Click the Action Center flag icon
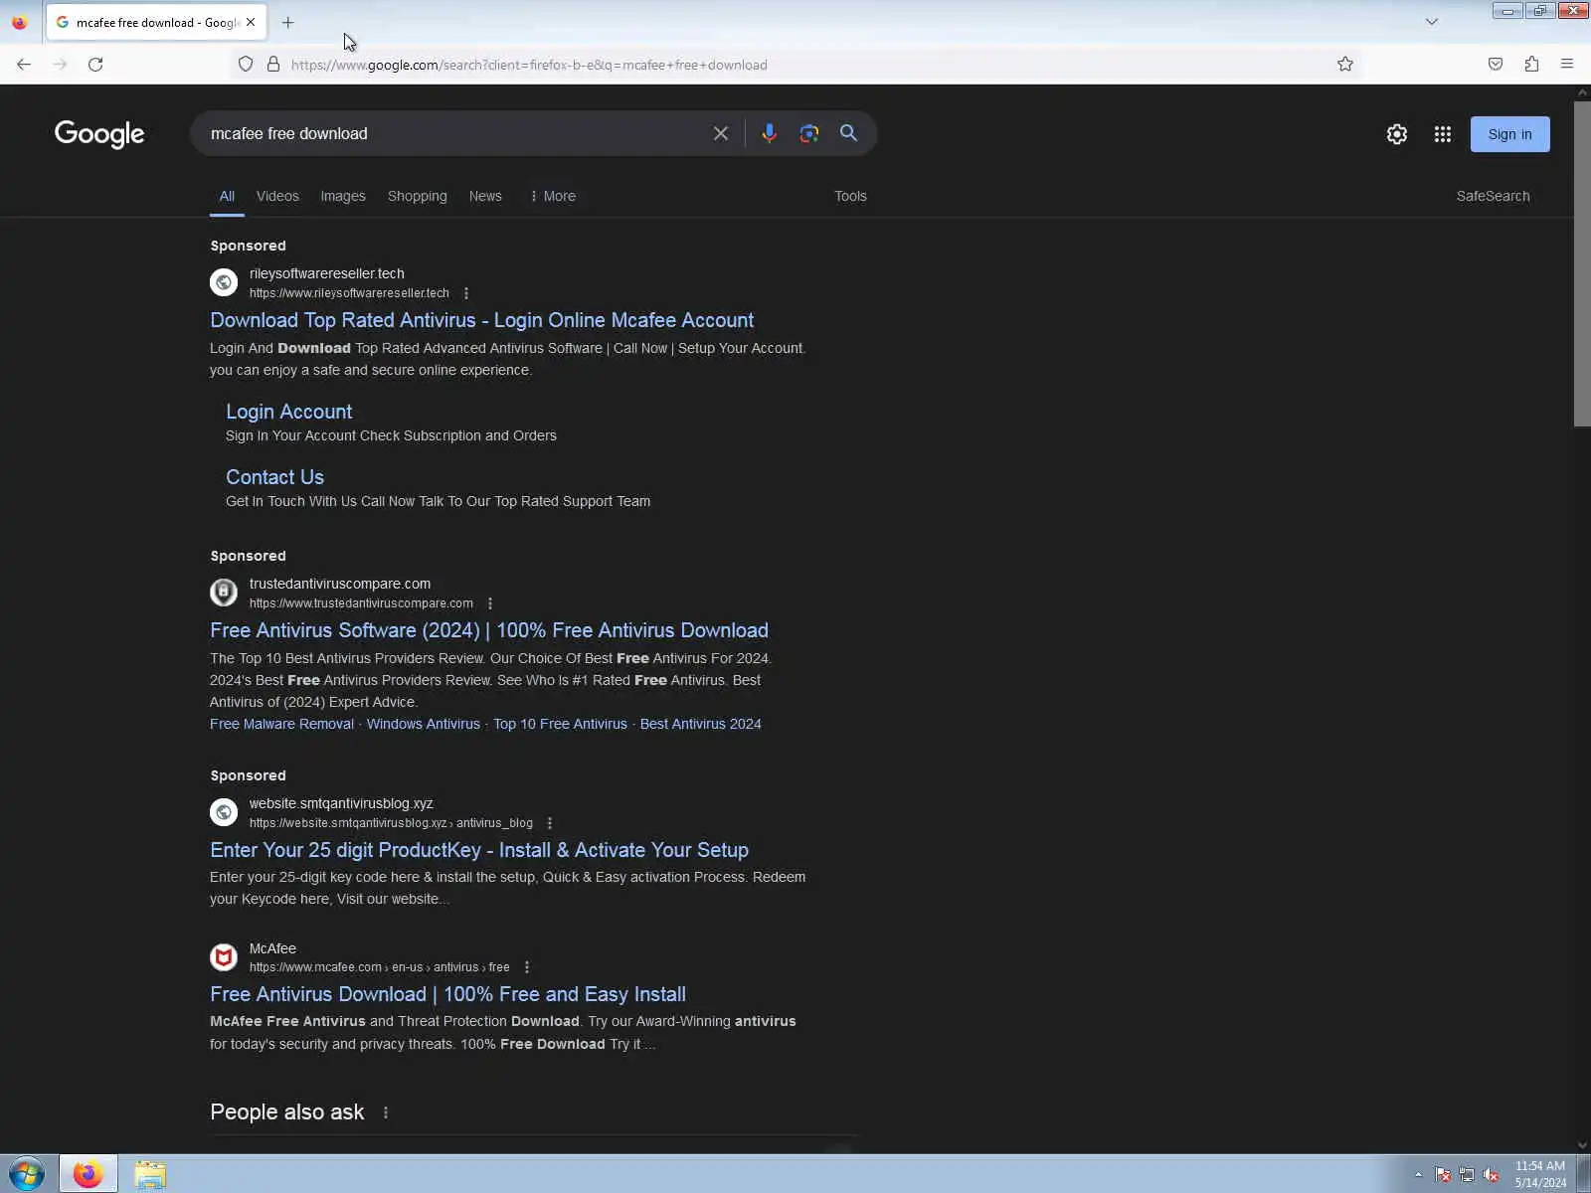This screenshot has height=1193, width=1591. click(x=1443, y=1175)
